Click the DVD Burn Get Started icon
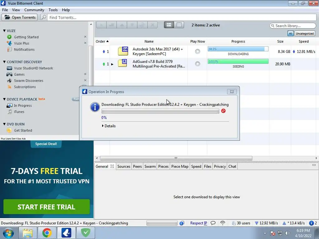The height and width of the screenshot is (239, 319). tap(9, 130)
